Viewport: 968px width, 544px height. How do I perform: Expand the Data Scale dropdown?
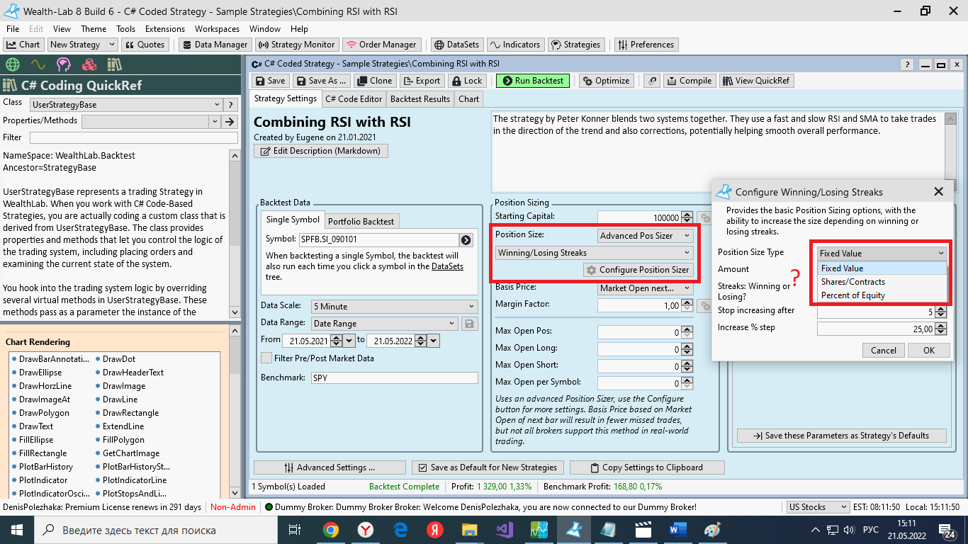click(x=394, y=307)
